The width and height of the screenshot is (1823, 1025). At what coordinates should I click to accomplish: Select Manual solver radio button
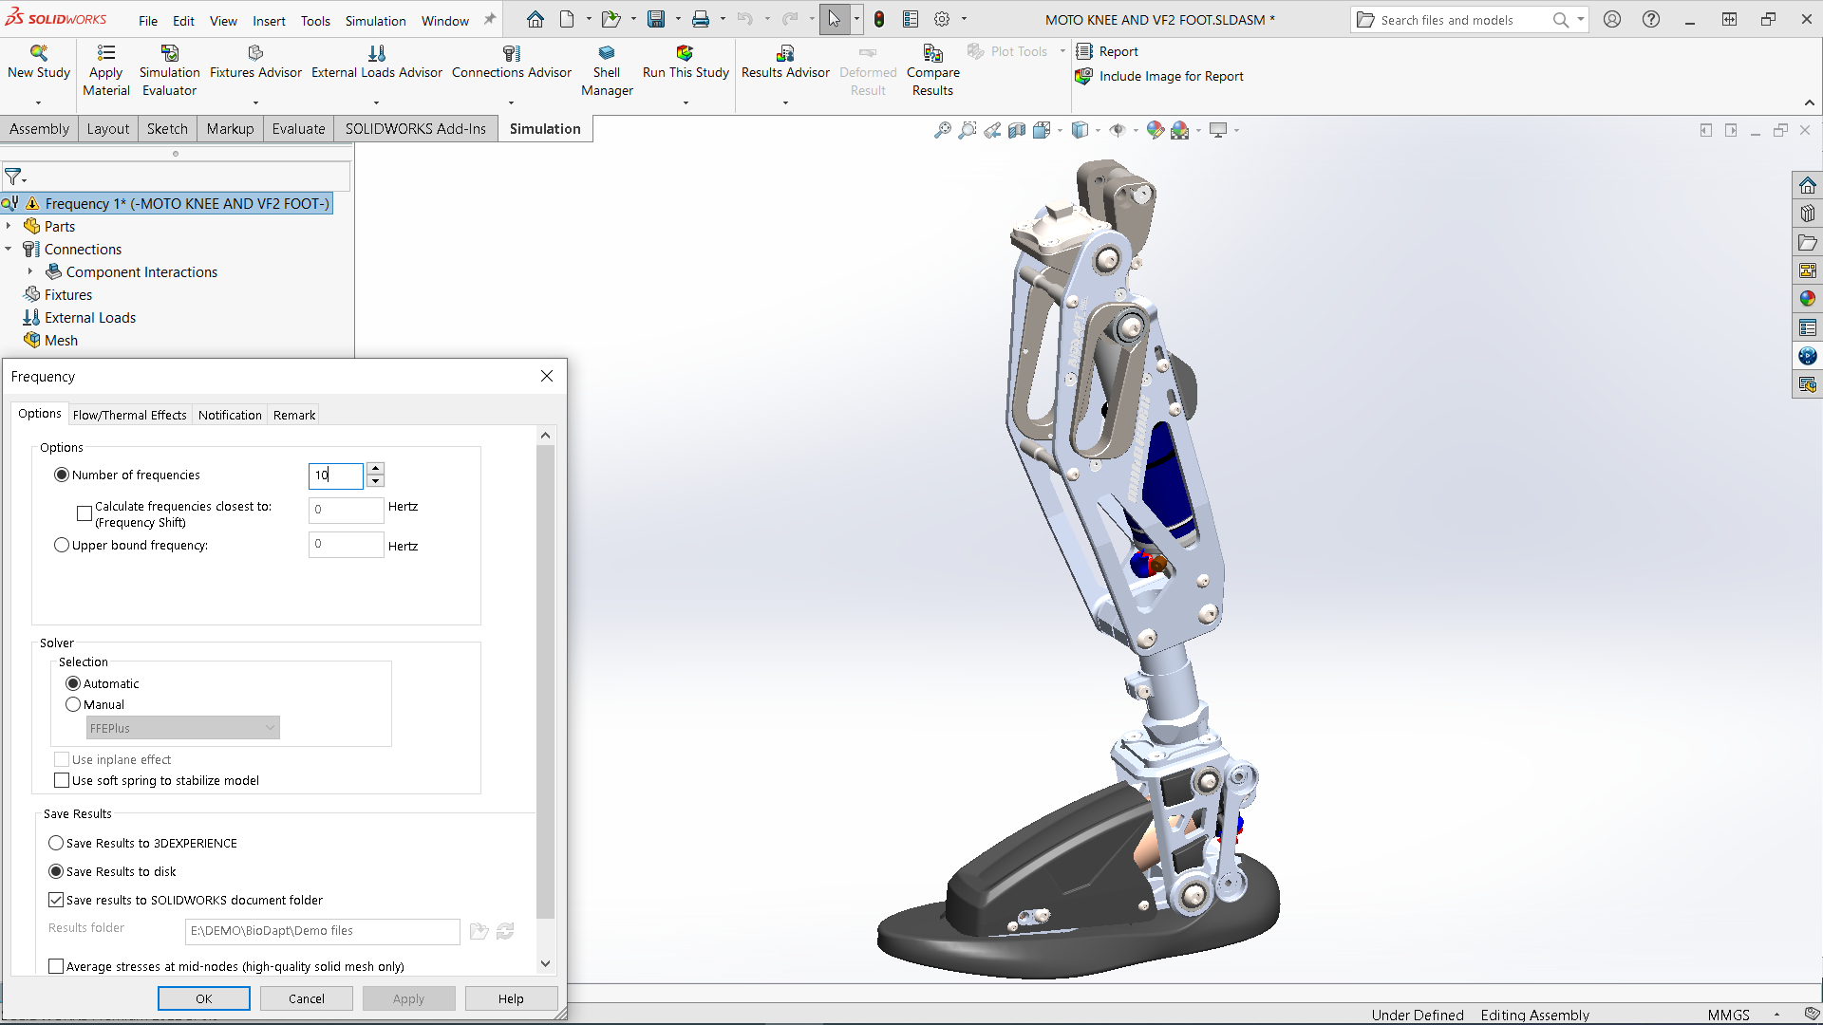[73, 704]
